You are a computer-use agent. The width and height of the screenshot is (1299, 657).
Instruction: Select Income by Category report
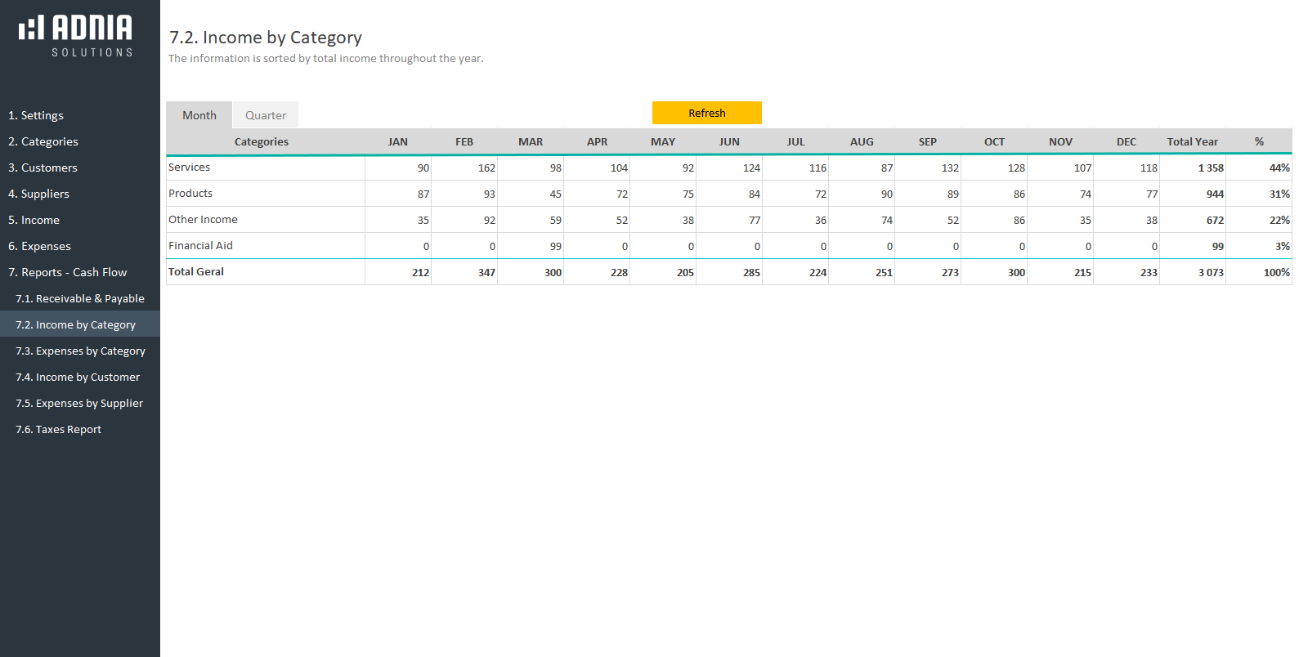click(x=76, y=324)
